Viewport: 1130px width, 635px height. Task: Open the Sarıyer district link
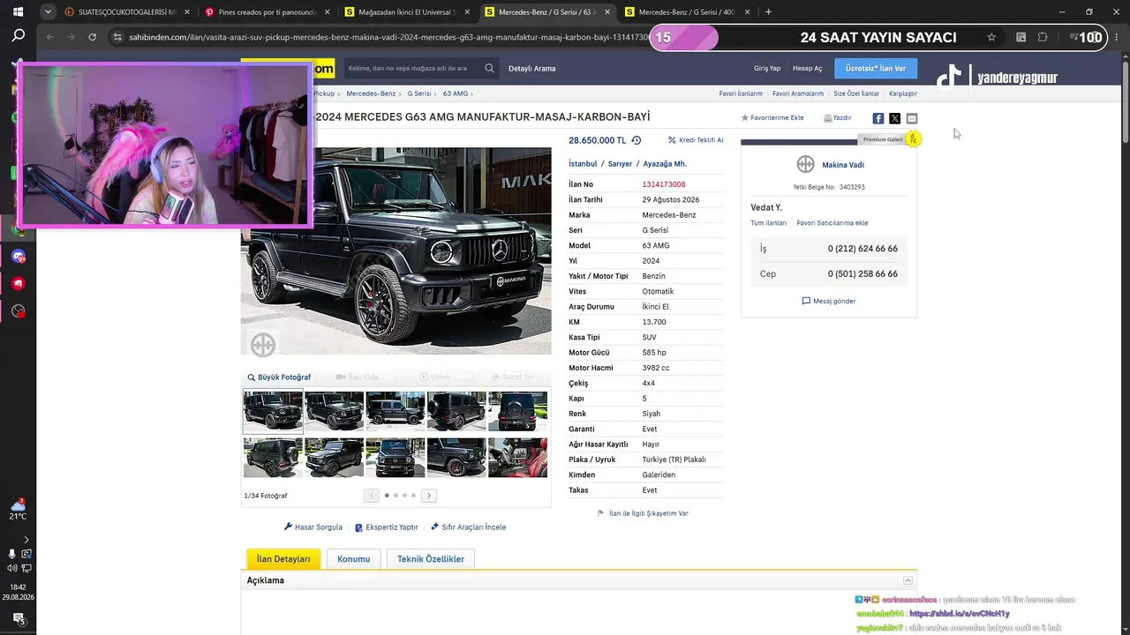pos(620,164)
